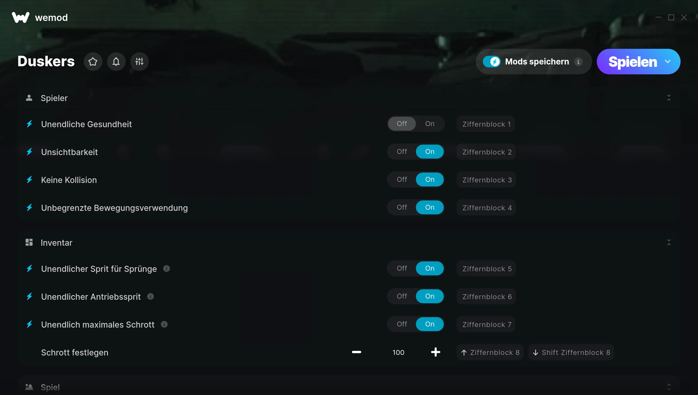Turn on Unendliche Gesundheit
Viewport: 698px width, 395px height.
[430, 124]
